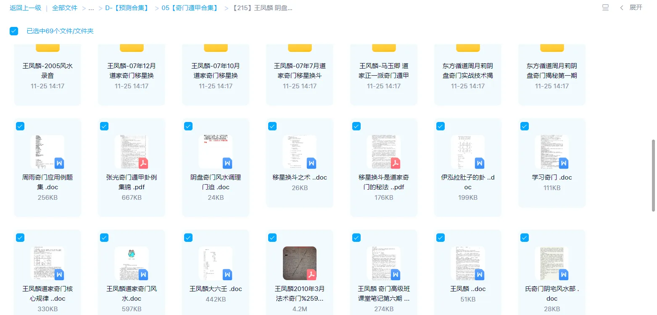Open 氏奇门阴宅风水部 doc file icon
Image resolution: width=657 pixels, height=315 pixels.
coord(551,263)
